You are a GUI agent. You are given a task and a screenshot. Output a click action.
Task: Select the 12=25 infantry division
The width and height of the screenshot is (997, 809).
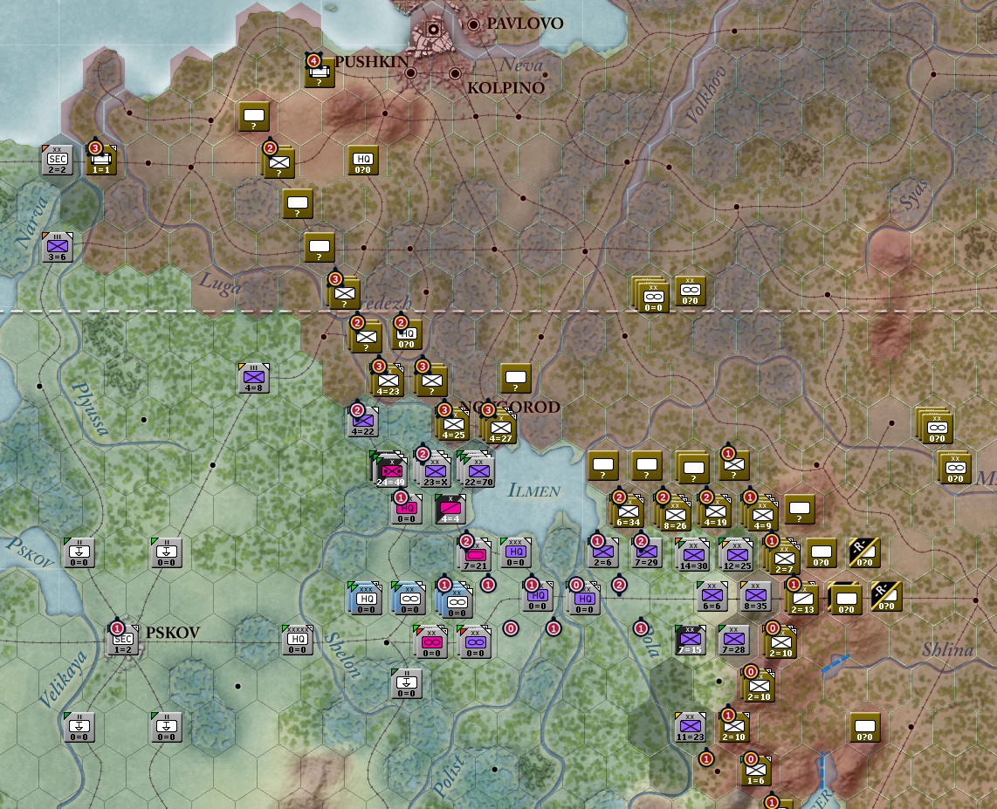[x=736, y=555]
